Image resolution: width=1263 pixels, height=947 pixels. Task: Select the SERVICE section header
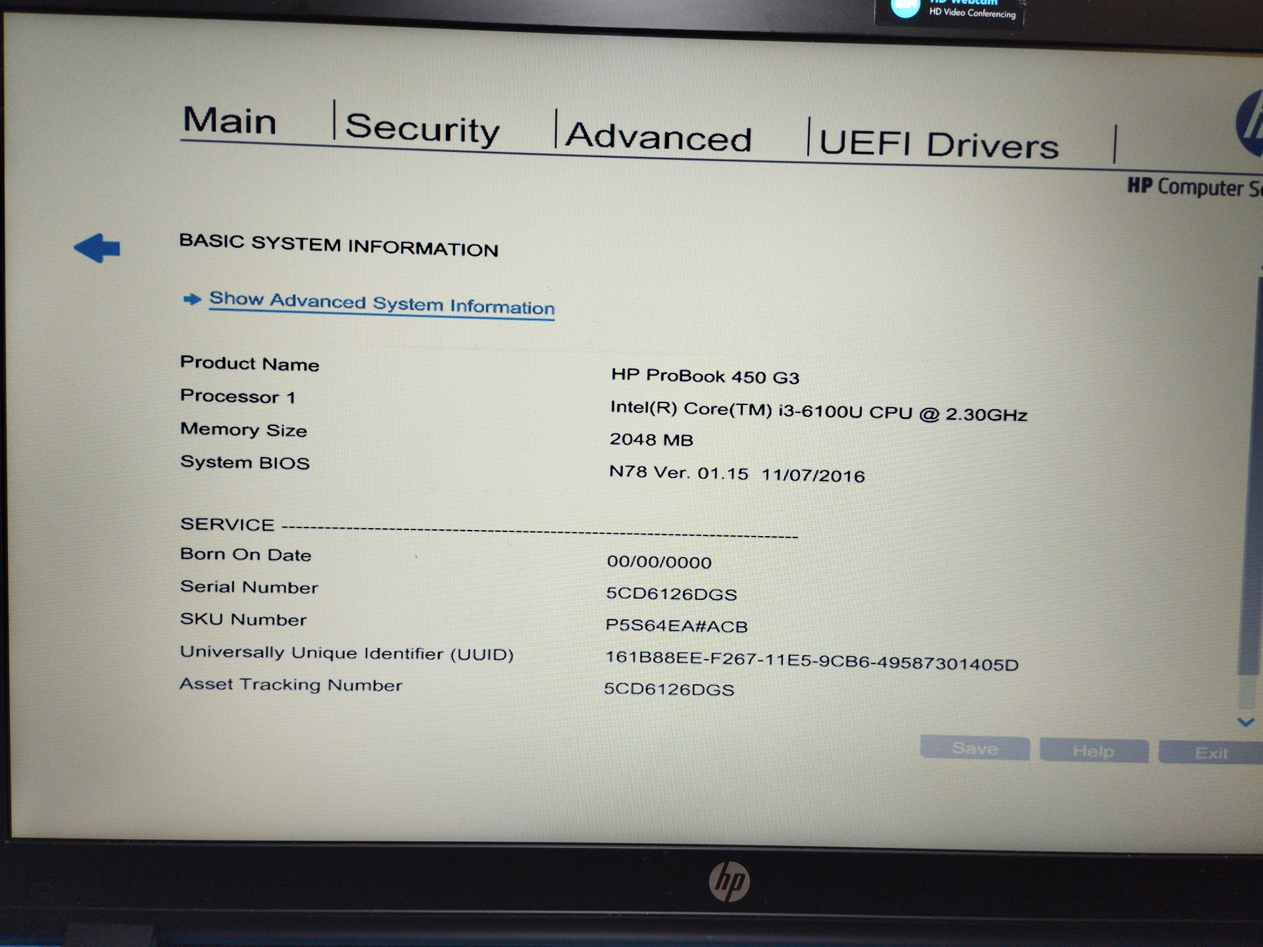click(227, 524)
